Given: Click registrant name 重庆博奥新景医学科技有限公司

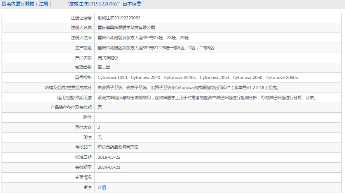Looking at the screenshot, I should click(126, 28).
